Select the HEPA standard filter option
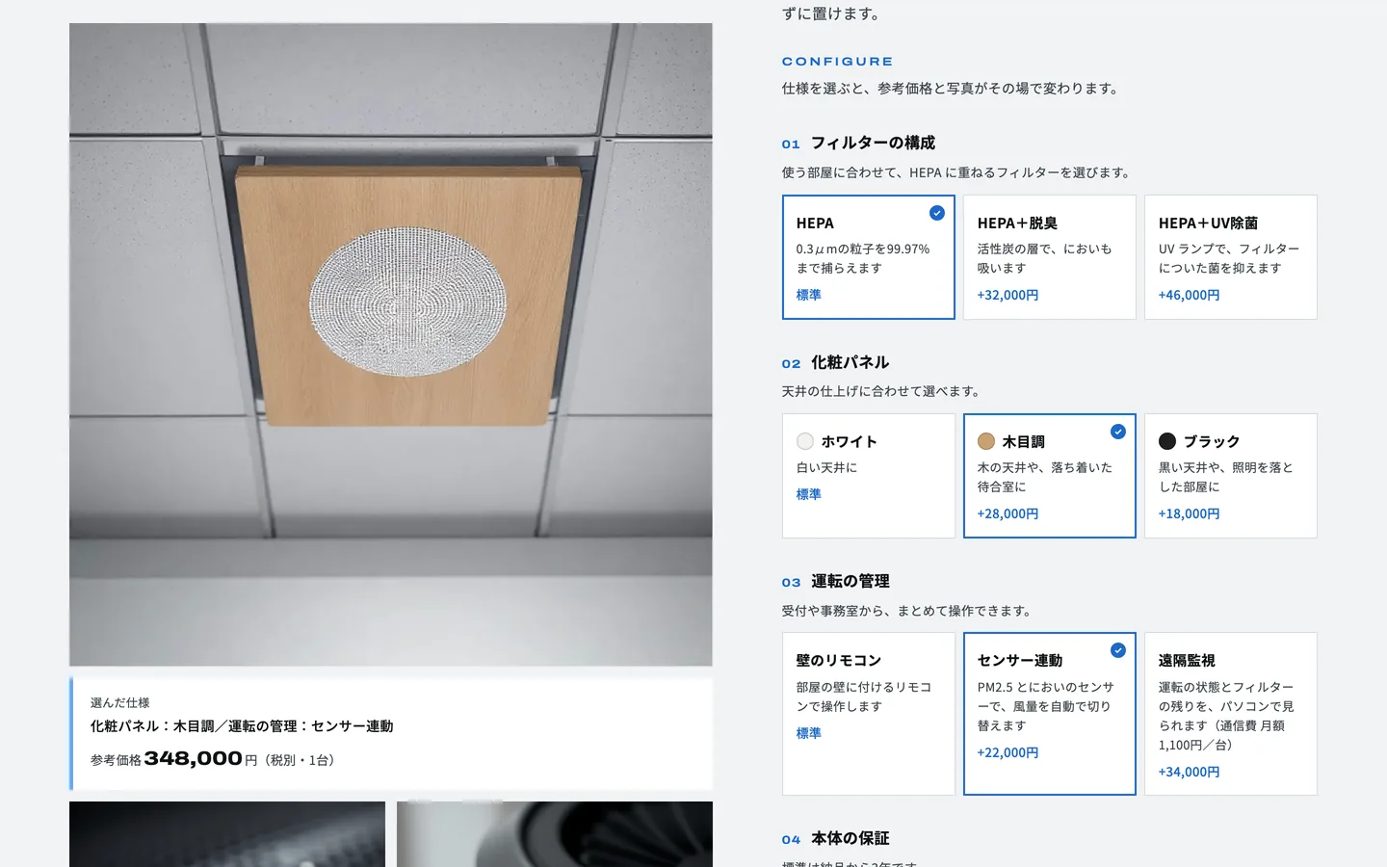1387x867 pixels. [x=868, y=257]
